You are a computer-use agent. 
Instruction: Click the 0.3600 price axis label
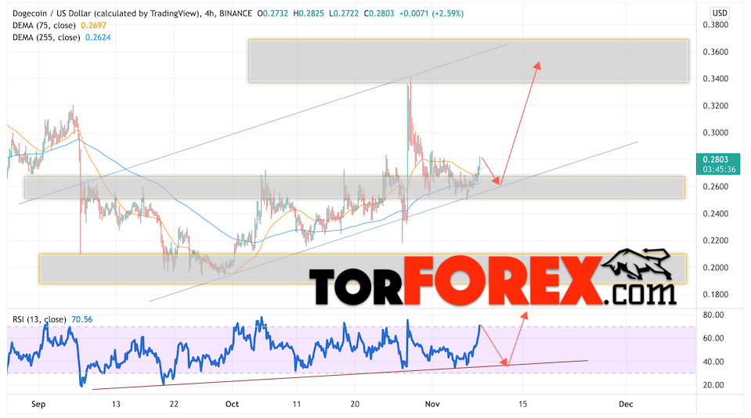click(716, 52)
